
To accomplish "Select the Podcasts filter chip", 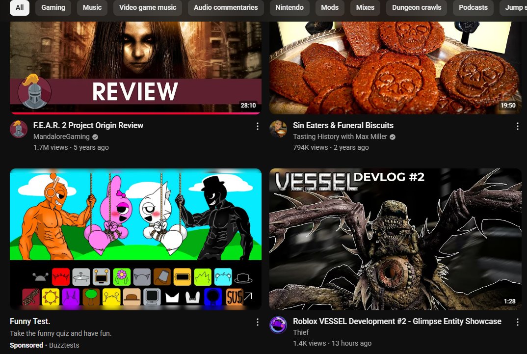I will pos(473,7).
